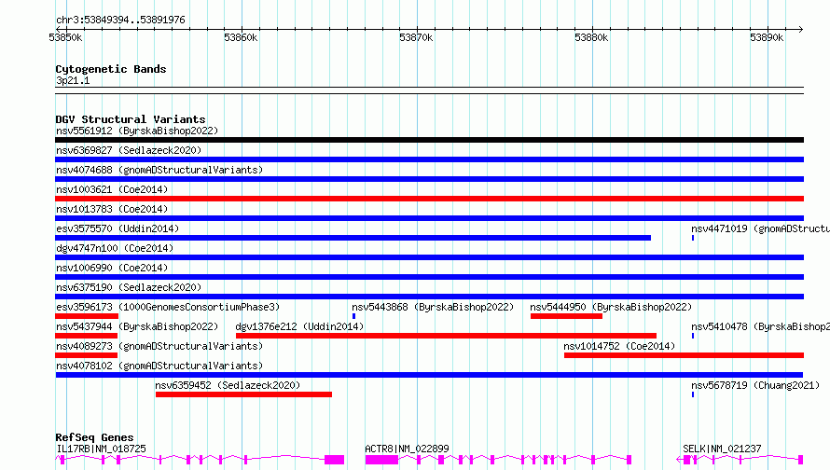Image resolution: width=830 pixels, height=470 pixels.
Task: Open variant dgv1376e212 (Uddin2014) label
Action: click(x=299, y=326)
